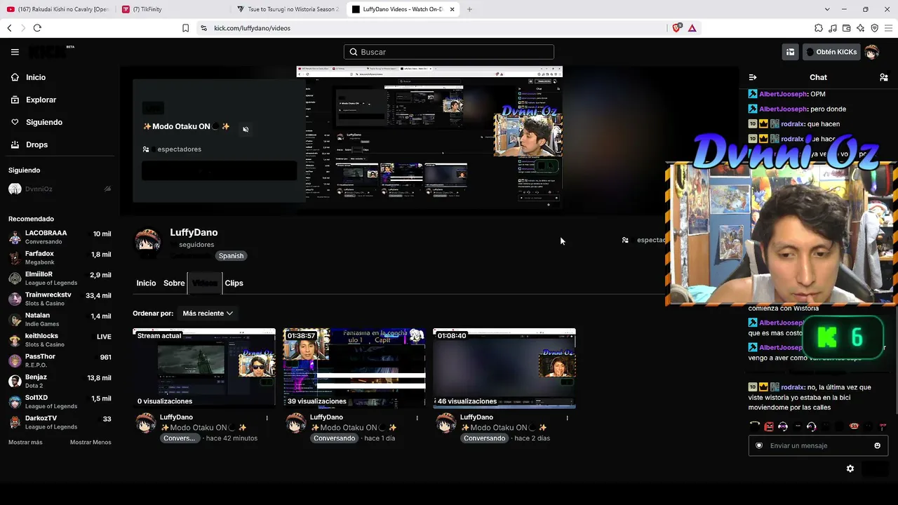This screenshot has height=505, width=898.
Task: Click Mostrar Menos under recommended channels
Action: tap(91, 443)
